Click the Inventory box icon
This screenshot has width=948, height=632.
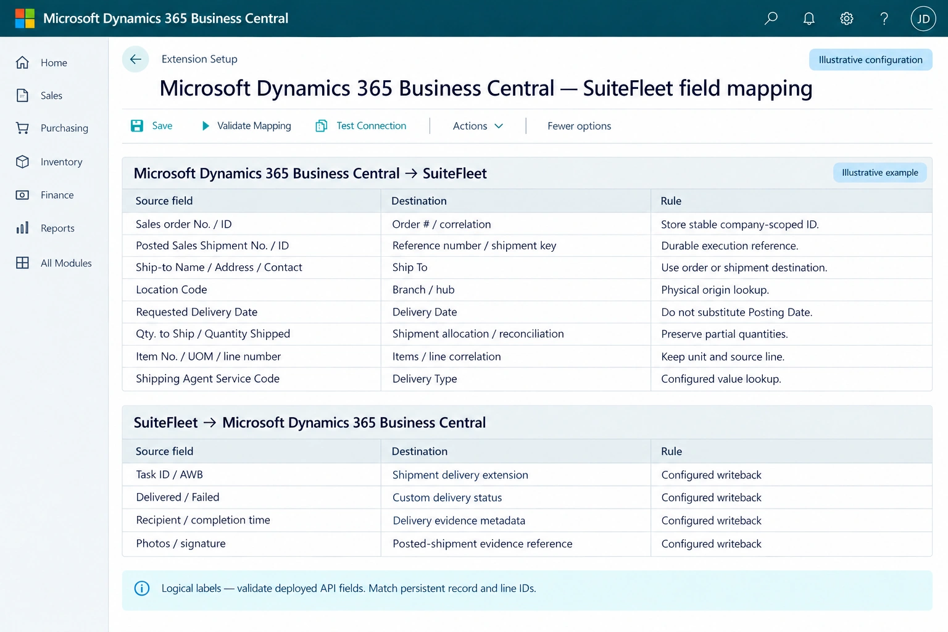[22, 162]
